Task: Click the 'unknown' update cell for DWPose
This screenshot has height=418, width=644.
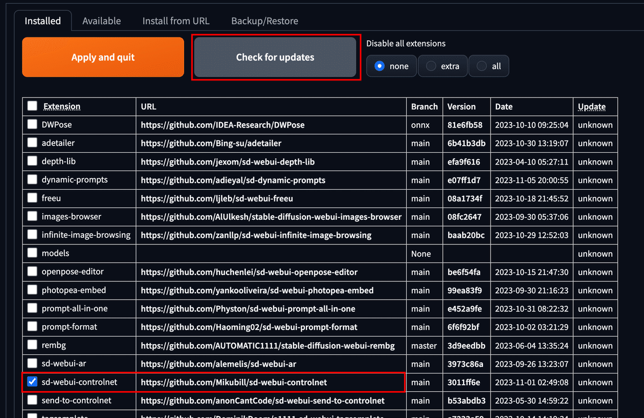Action: [595, 125]
